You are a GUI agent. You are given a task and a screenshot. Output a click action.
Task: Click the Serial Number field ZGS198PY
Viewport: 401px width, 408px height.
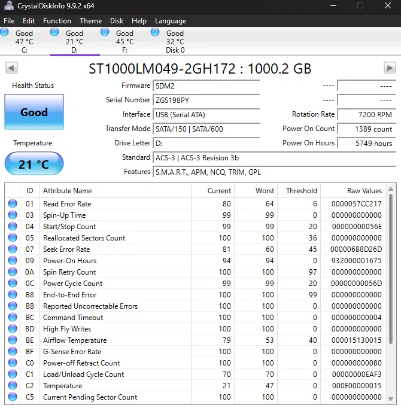pyautogui.click(x=206, y=101)
